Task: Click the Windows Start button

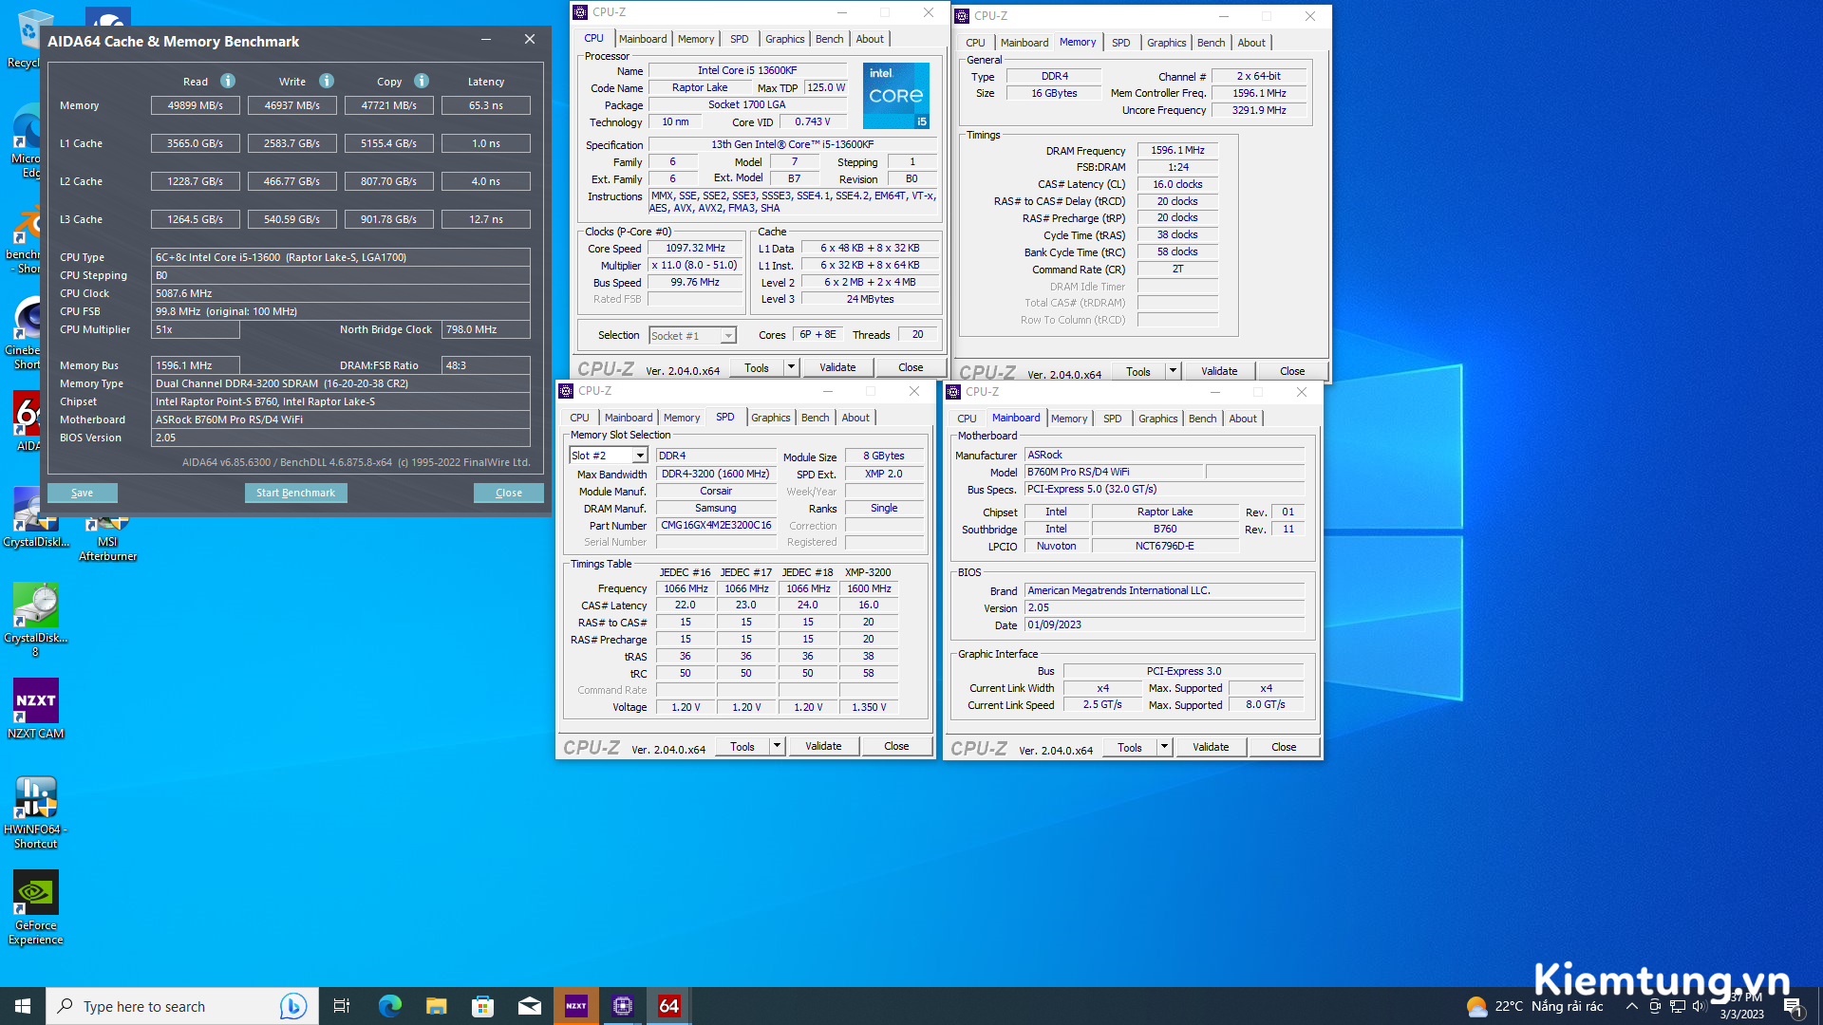Action: [x=23, y=1006]
